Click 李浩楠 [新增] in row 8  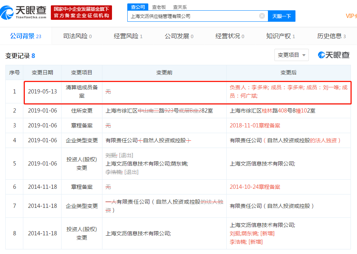pyautogui.click(x=246, y=242)
